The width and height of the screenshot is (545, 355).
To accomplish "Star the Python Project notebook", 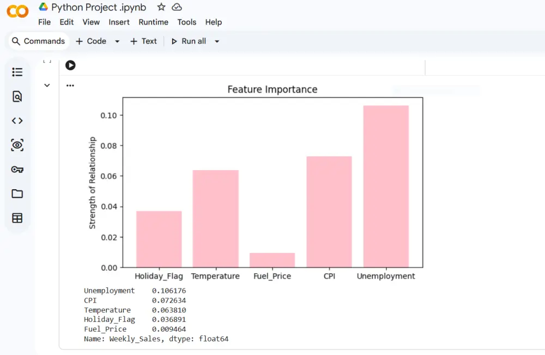I will (x=160, y=7).
